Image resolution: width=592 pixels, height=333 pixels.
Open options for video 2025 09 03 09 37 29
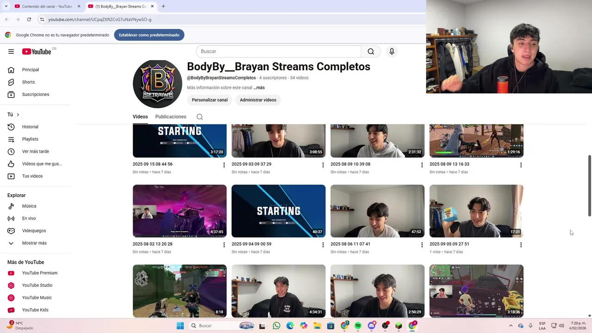323,165
